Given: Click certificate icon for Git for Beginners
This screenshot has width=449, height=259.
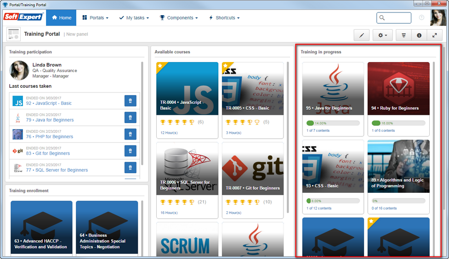Looking at the screenshot, I should 131,151.
